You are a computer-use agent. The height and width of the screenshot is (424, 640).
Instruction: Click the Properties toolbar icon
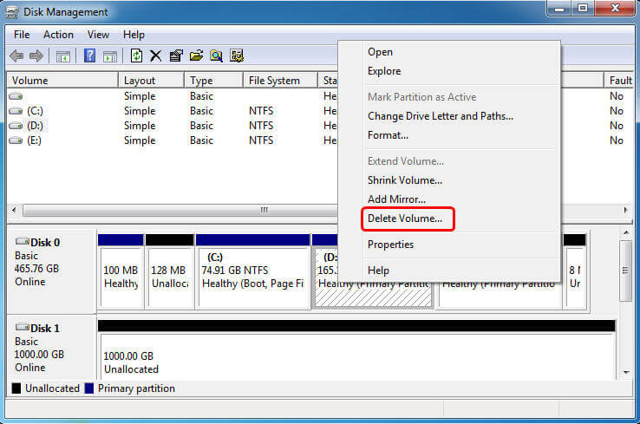coord(176,56)
